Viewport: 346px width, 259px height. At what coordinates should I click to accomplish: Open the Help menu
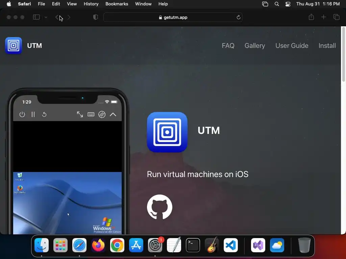click(163, 4)
